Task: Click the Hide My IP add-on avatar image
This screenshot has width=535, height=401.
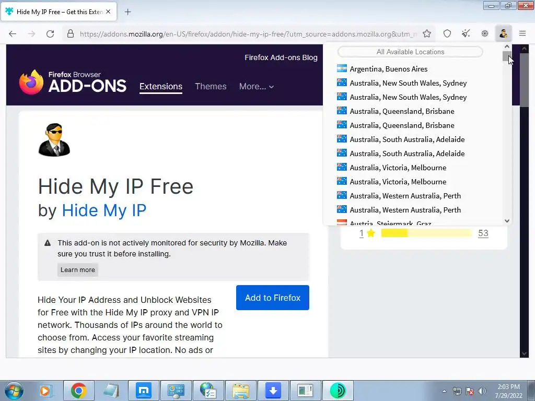Action: (54, 140)
